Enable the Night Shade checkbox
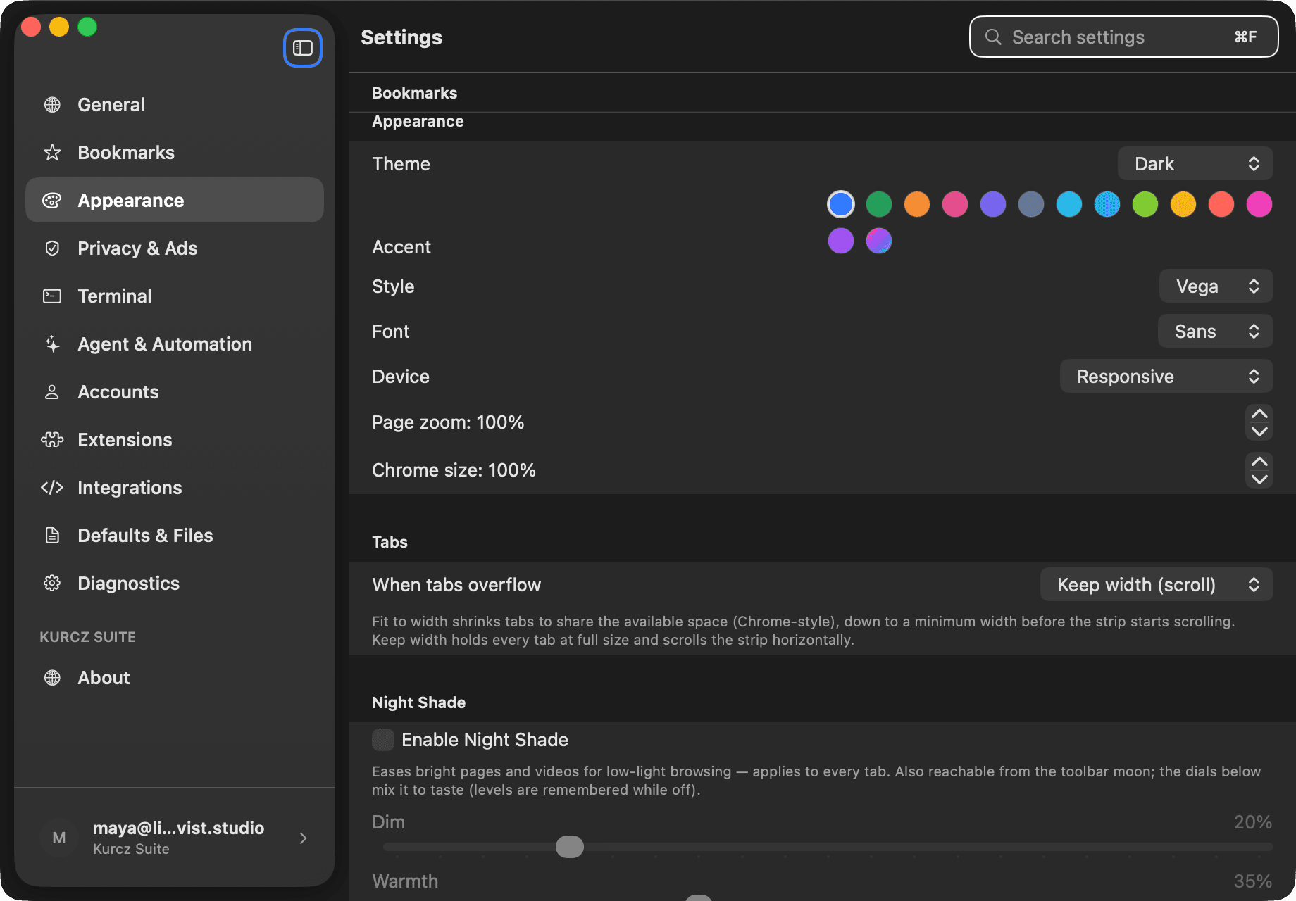 click(383, 740)
